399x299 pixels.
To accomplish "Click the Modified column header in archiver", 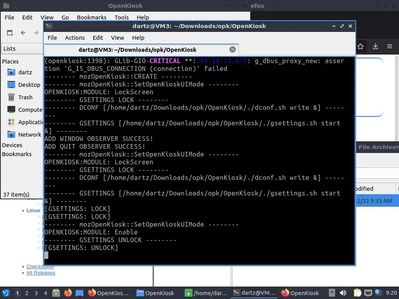I will pyautogui.click(x=376, y=189).
